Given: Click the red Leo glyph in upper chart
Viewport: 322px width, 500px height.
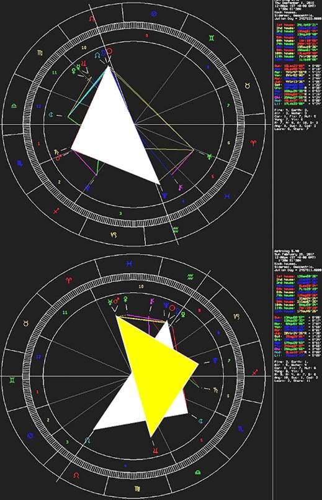Looking at the screenshot, I should click(x=92, y=19).
